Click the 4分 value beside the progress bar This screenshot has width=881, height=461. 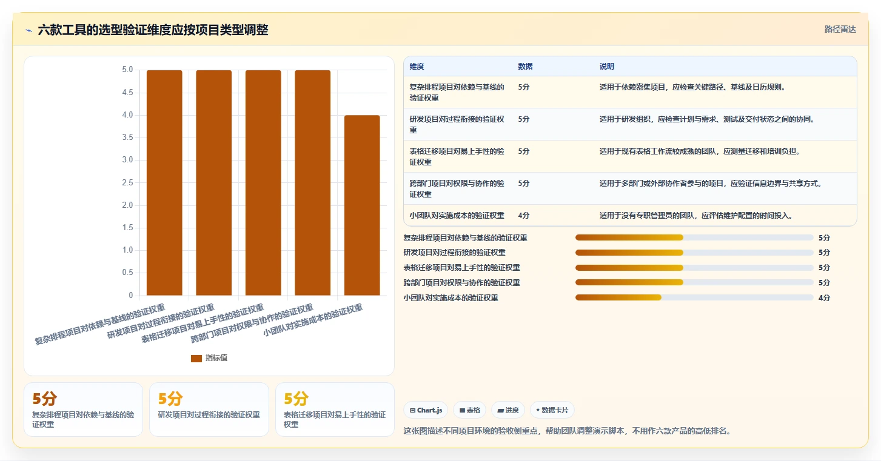824,297
